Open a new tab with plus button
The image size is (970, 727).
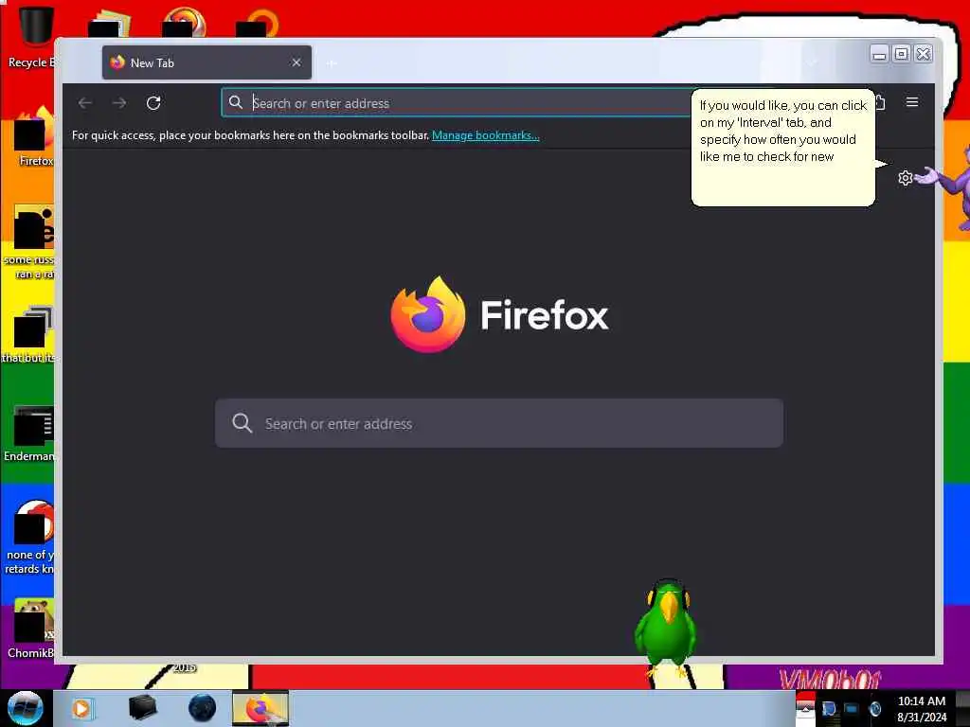[332, 63]
